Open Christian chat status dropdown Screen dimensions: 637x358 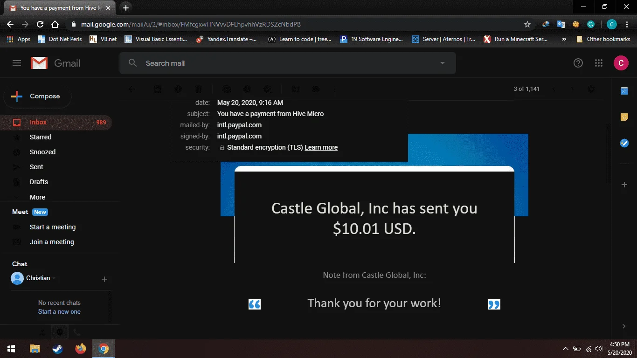pyautogui.click(x=54, y=278)
